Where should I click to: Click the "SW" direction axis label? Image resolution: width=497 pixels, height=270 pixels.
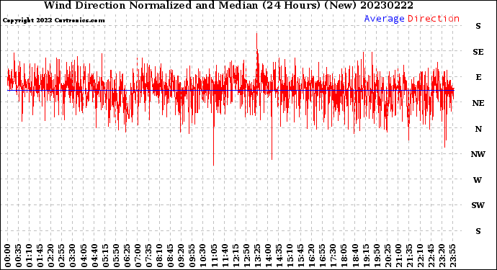tap(478, 205)
